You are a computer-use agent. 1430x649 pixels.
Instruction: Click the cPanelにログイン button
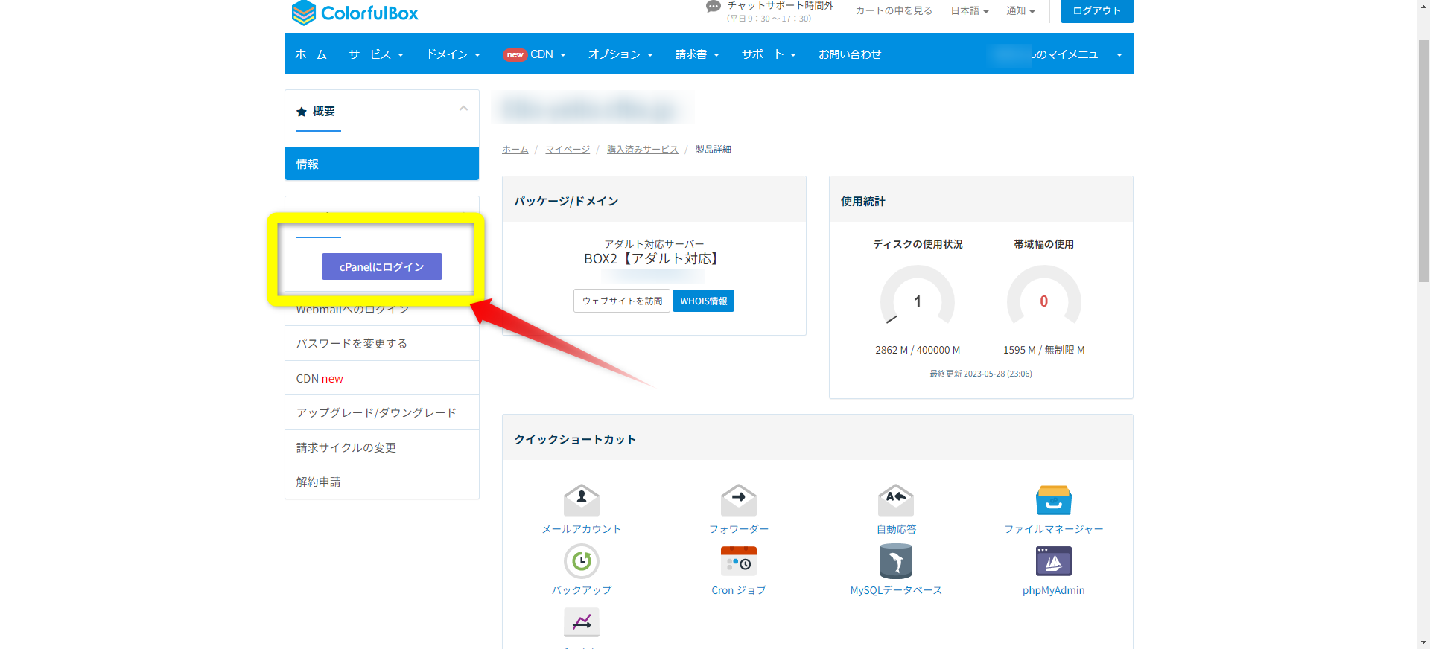381,266
